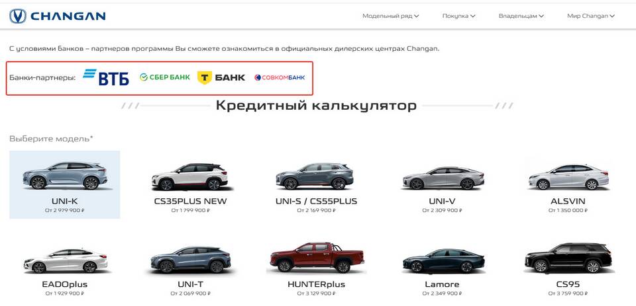Click the Банки-партнеры label
The width and height of the screenshot is (636, 306).
coord(42,78)
